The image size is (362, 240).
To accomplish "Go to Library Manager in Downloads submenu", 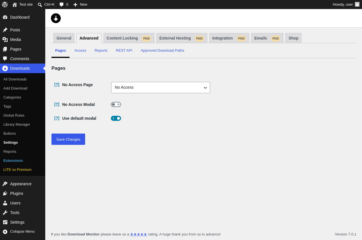I will point(17,125).
